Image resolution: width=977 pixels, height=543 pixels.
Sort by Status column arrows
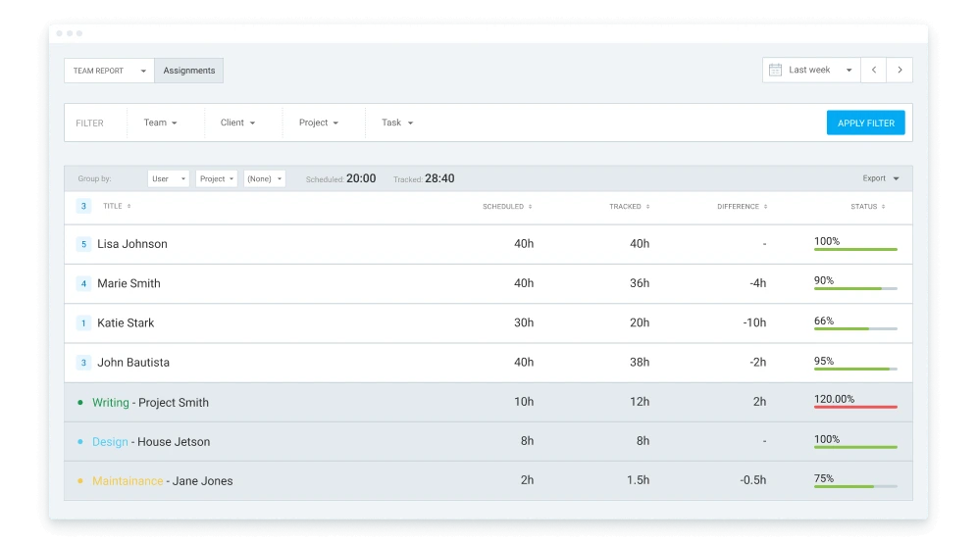[884, 207]
